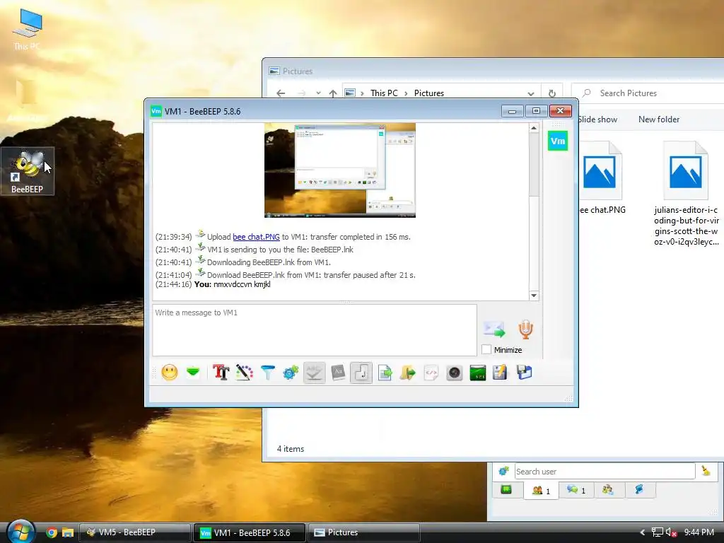
Task: Switch to the green grid home tab
Action: tap(506, 489)
